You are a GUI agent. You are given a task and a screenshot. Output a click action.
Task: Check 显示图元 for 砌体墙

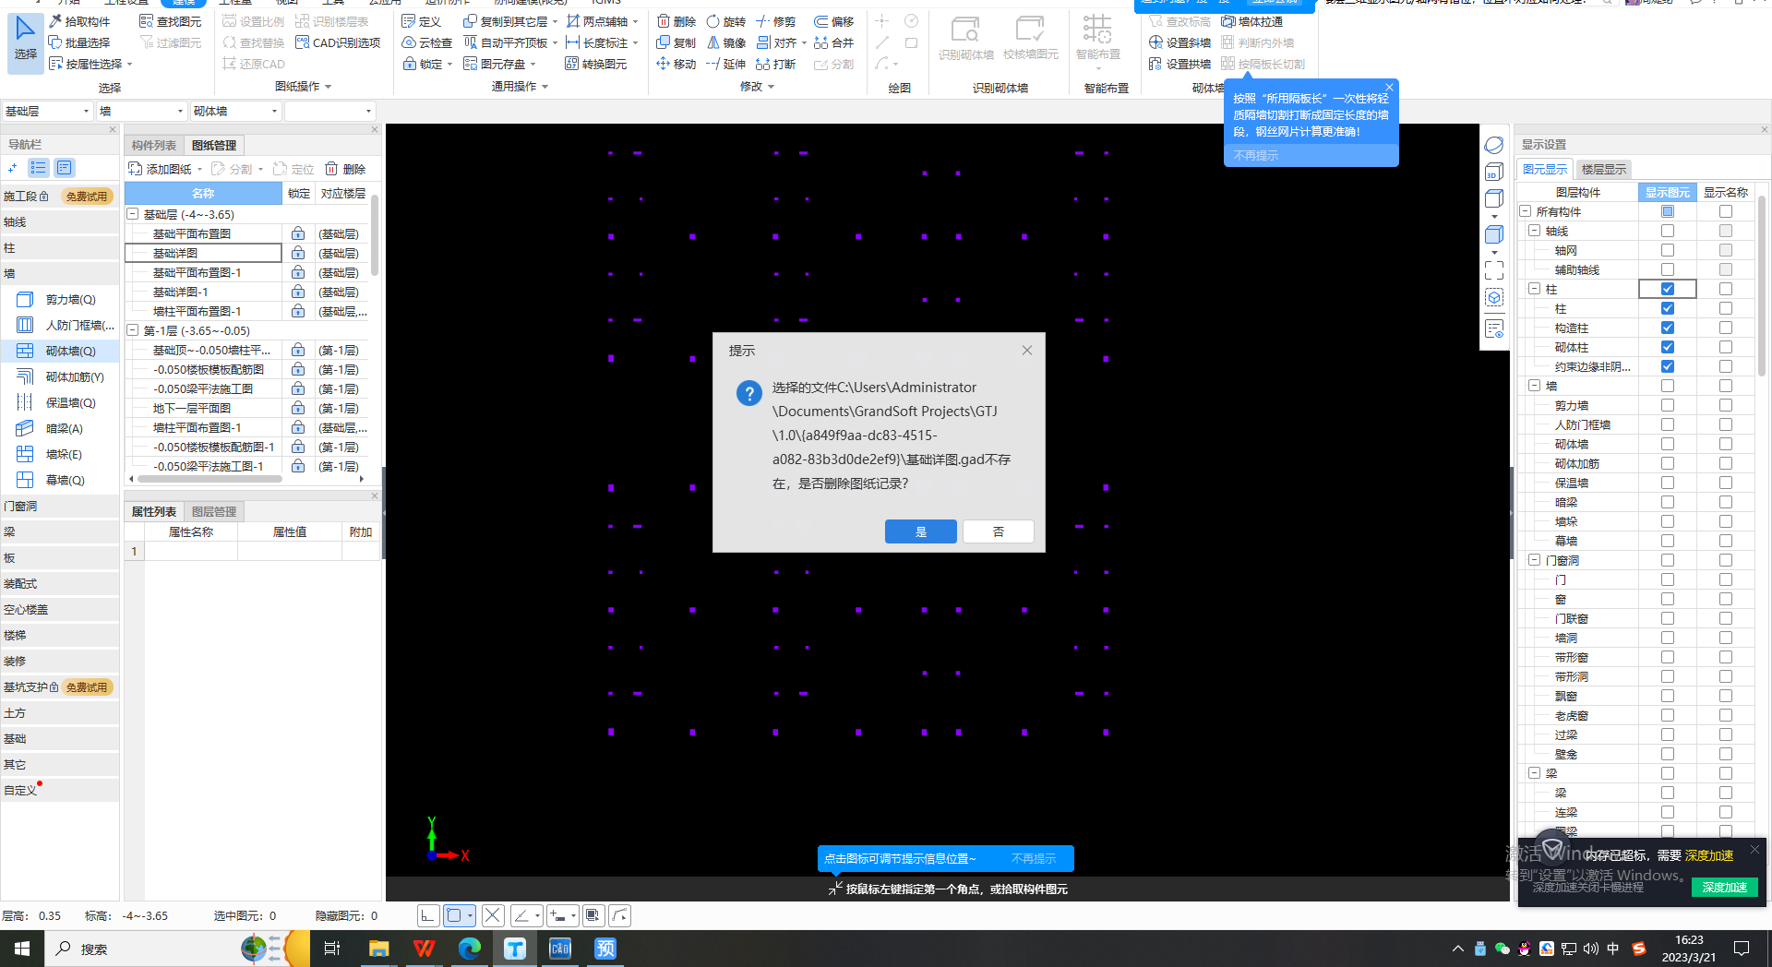(1668, 444)
